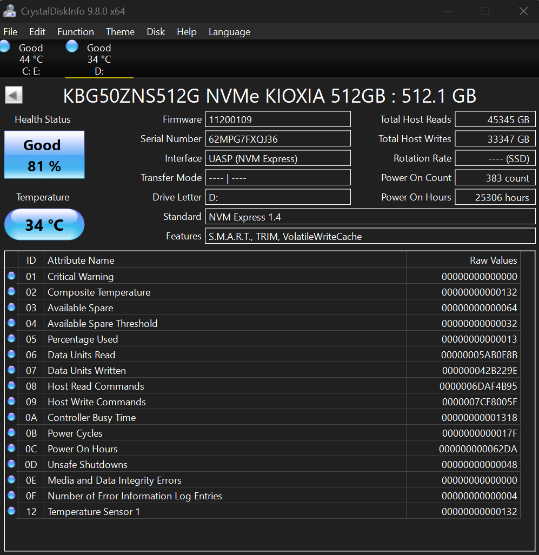Click status dot for Error Information Log Entries
The width and height of the screenshot is (539, 555).
[11, 495]
